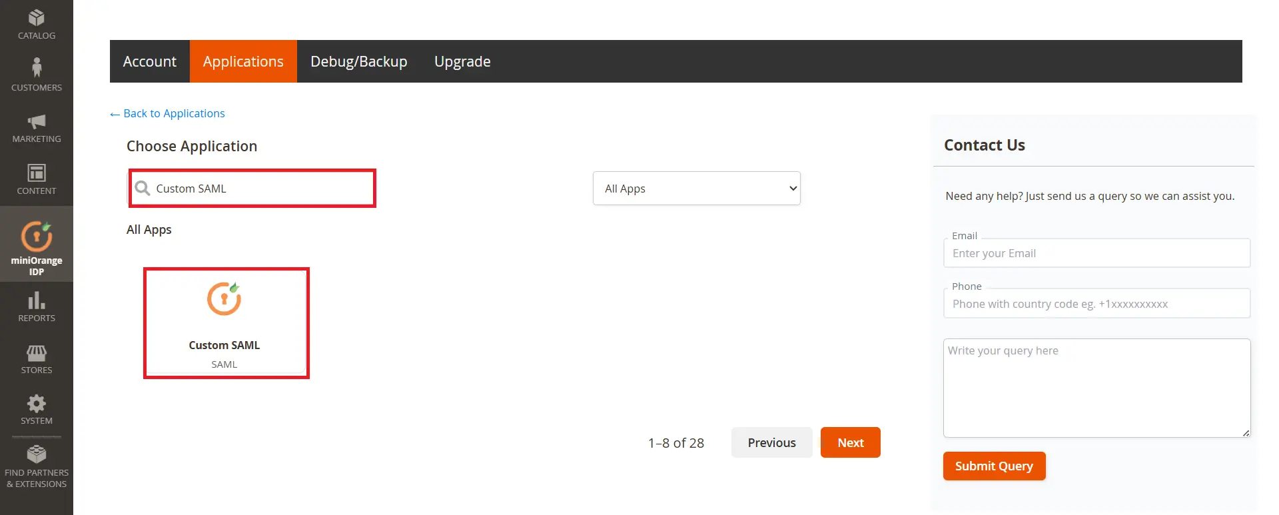Open the miniOrange IDP sidebar item

point(37,245)
